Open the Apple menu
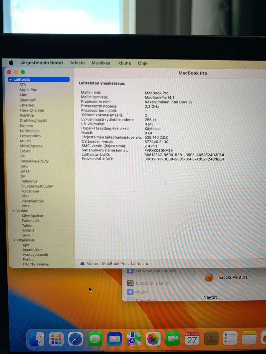Screen dimensions: 266x354 point(11,63)
